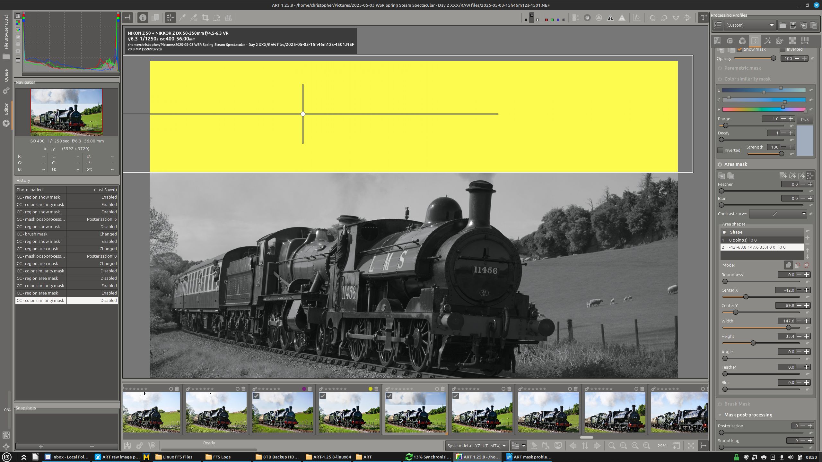This screenshot has height=462, width=822.
Task: Check Inverted in Color similarity mask
Action: 721,150
